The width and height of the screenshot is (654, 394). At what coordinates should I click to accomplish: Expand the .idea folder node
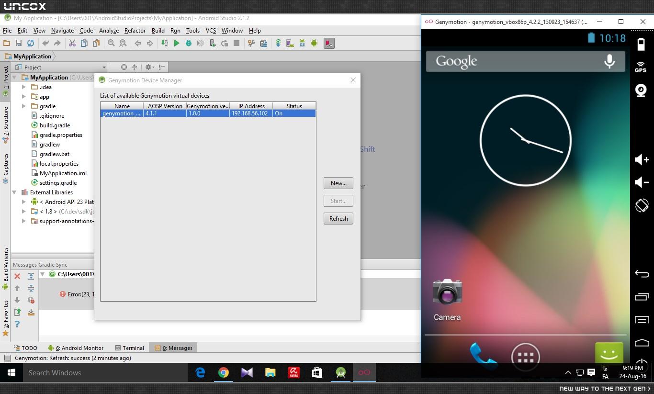pyautogui.click(x=24, y=87)
